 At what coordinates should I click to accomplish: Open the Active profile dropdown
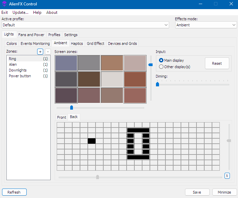tap(85, 25)
